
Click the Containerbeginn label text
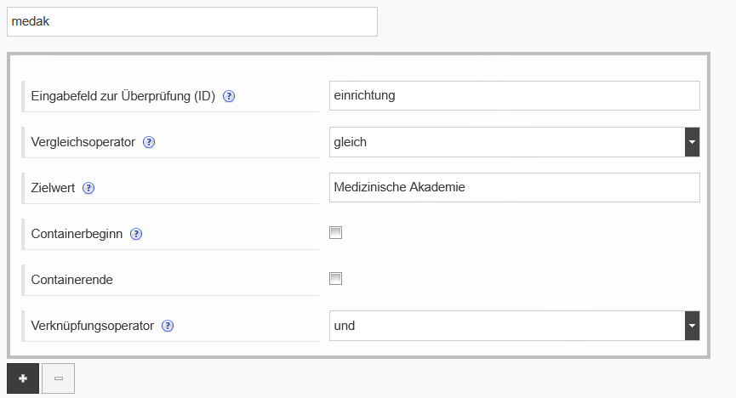(77, 234)
